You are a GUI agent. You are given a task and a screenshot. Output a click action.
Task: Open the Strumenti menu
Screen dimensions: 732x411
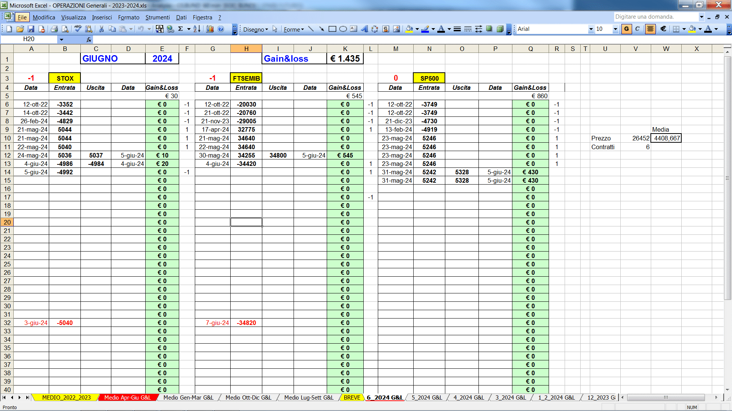click(x=157, y=17)
